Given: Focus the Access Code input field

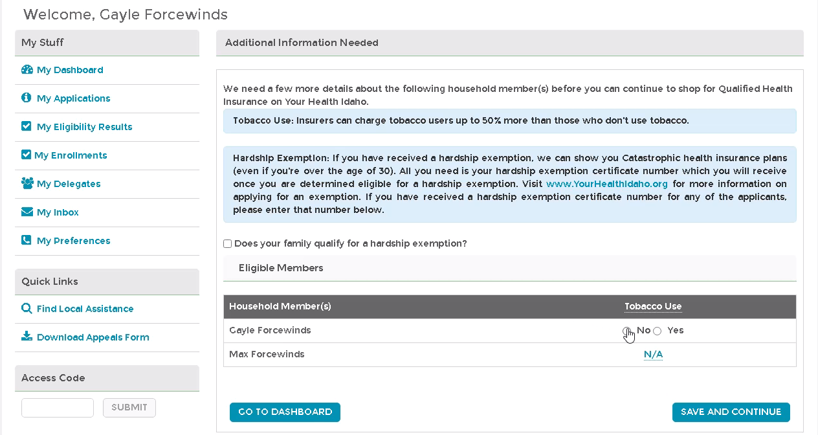Looking at the screenshot, I should 58,408.
